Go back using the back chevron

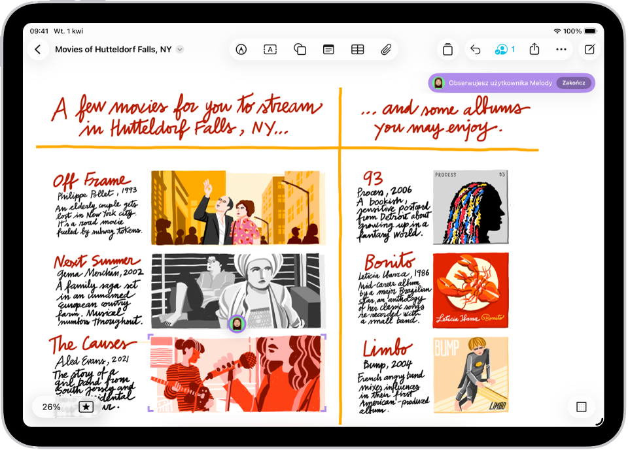pos(38,50)
